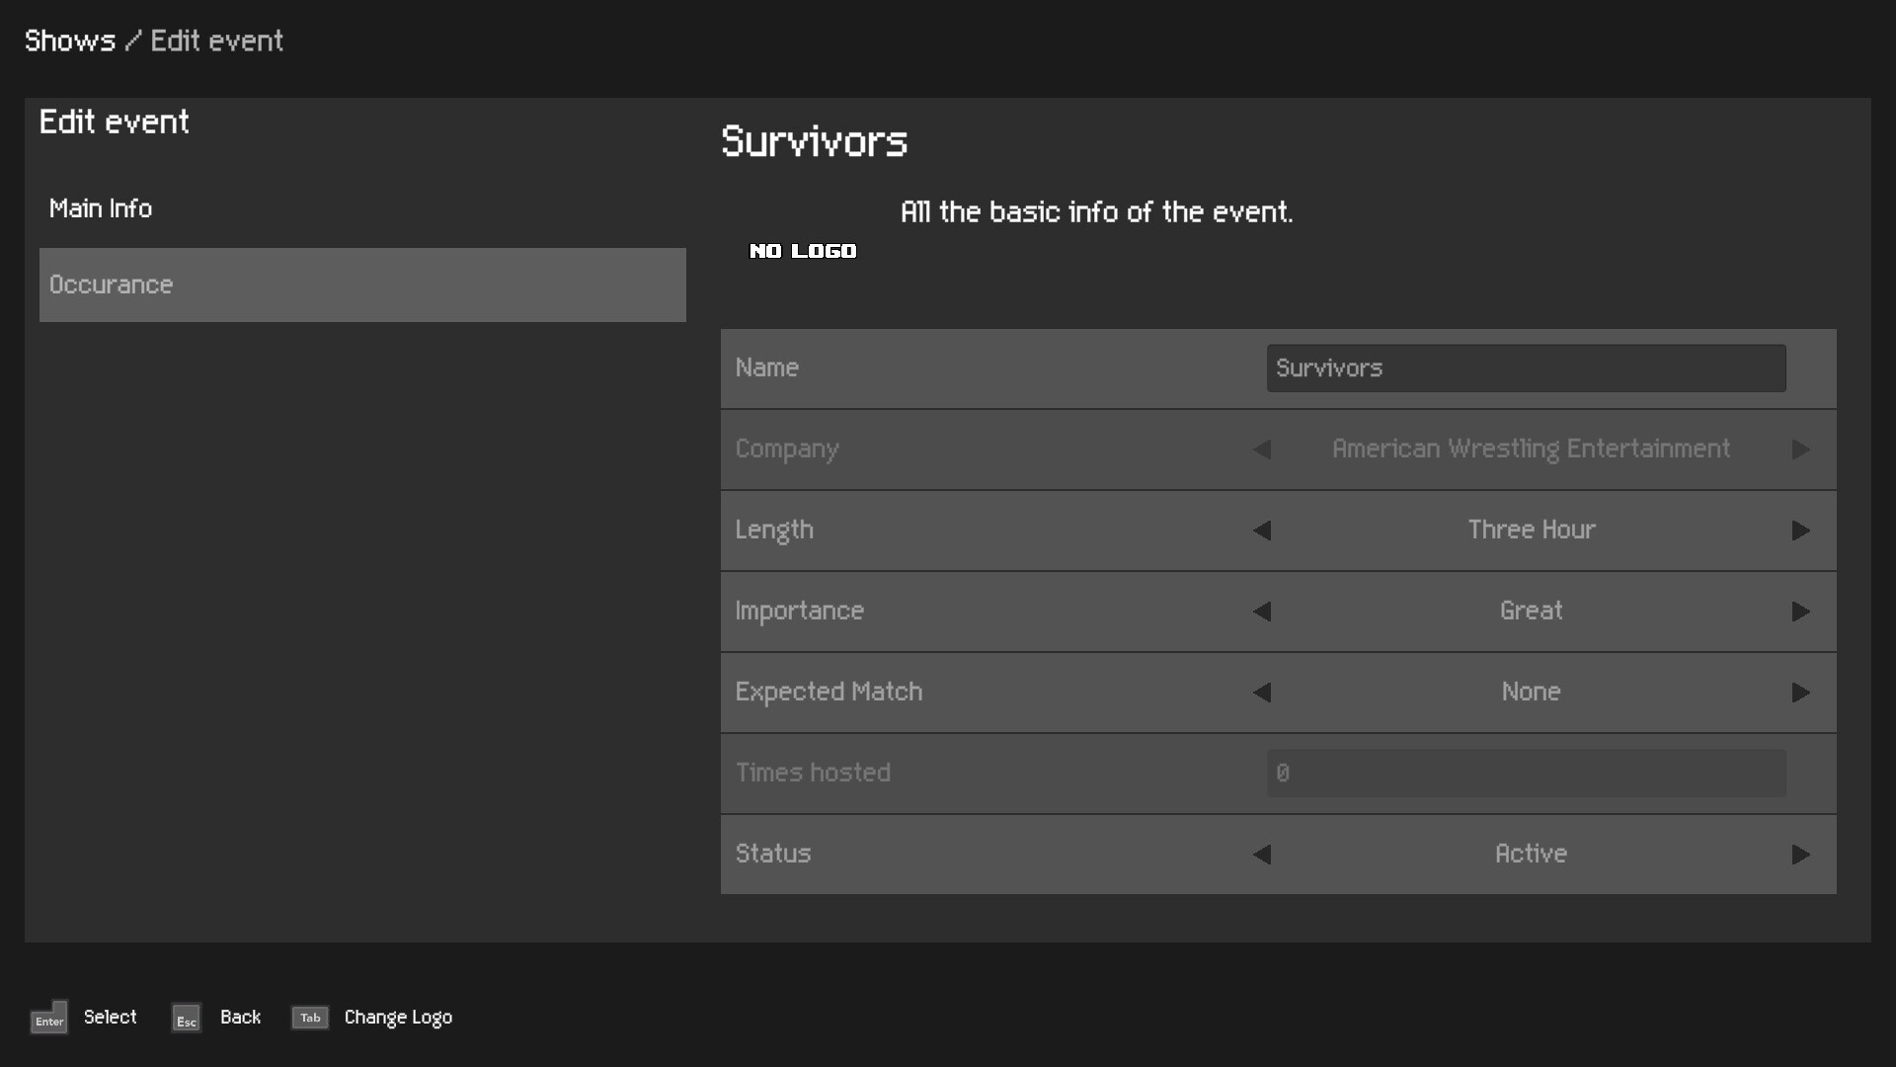Open the Main Info section
This screenshot has height=1067, width=1896.
pos(100,208)
